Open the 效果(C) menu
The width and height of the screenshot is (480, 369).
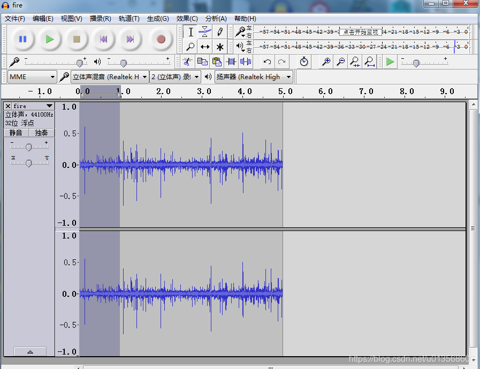click(x=187, y=19)
